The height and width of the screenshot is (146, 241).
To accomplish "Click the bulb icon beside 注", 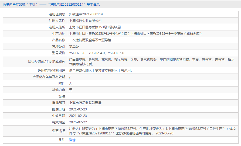I will pos(60,140).
